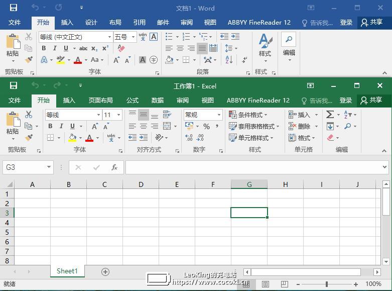Click 共享 button in Word window
This screenshot has height=291, width=392.
click(371, 23)
